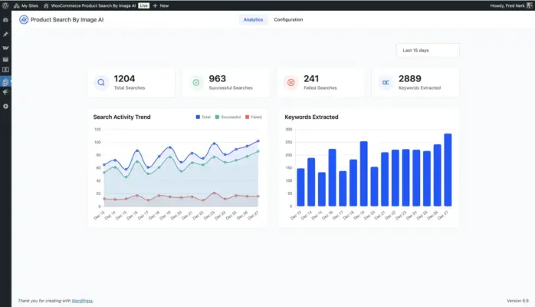Click the 963 successful searches value
Viewport: 535px width, 307px height.
tap(218, 78)
